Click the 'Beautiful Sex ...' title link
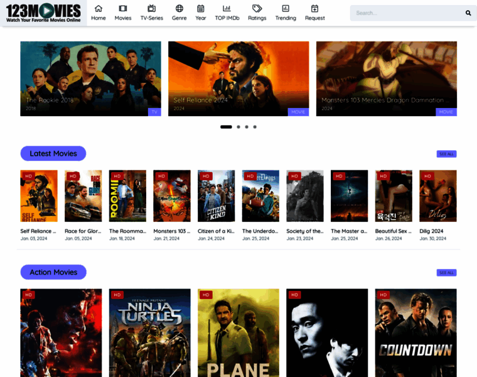 (393, 231)
